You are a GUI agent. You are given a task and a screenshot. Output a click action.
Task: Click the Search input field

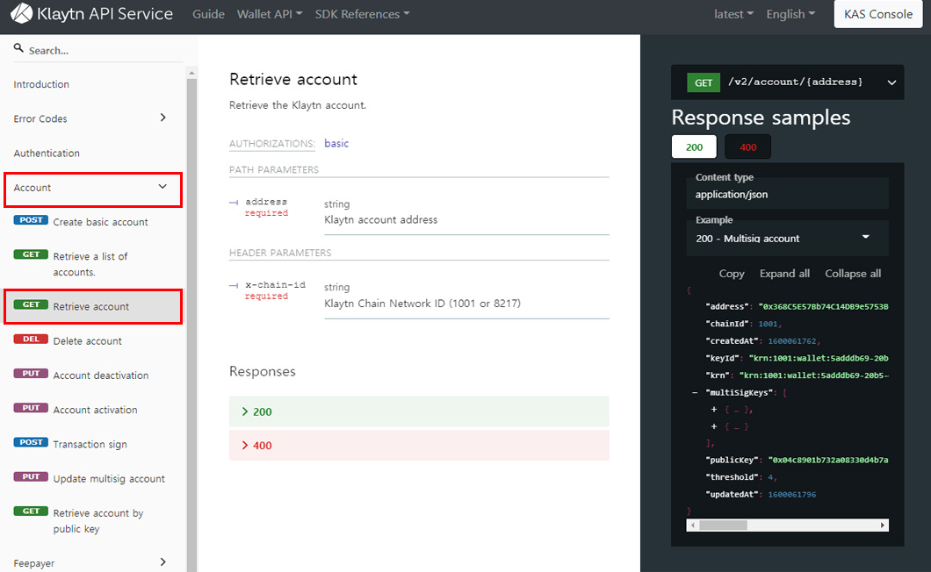pyautogui.click(x=98, y=50)
